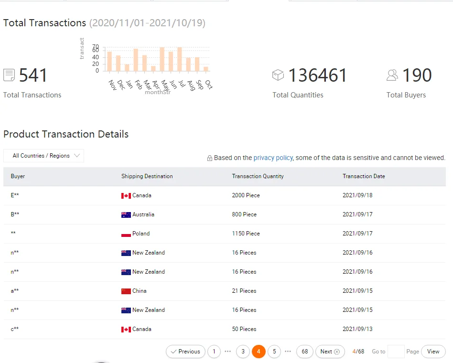Click the Go to page input field
Image resolution: width=453 pixels, height=363 pixels.
point(396,352)
